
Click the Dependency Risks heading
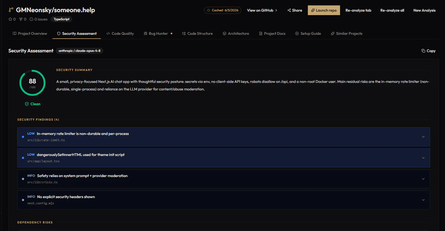point(35,222)
